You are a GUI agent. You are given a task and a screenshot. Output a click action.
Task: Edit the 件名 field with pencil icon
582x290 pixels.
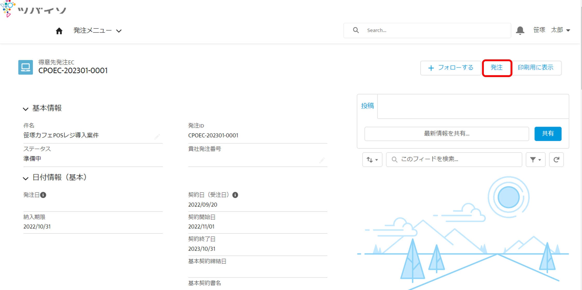[157, 136]
